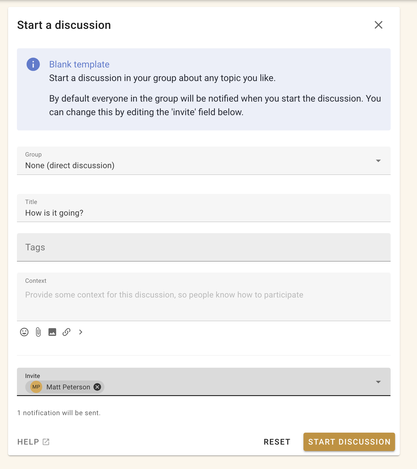
Task: Open the emoji picker
Action: pyautogui.click(x=24, y=332)
